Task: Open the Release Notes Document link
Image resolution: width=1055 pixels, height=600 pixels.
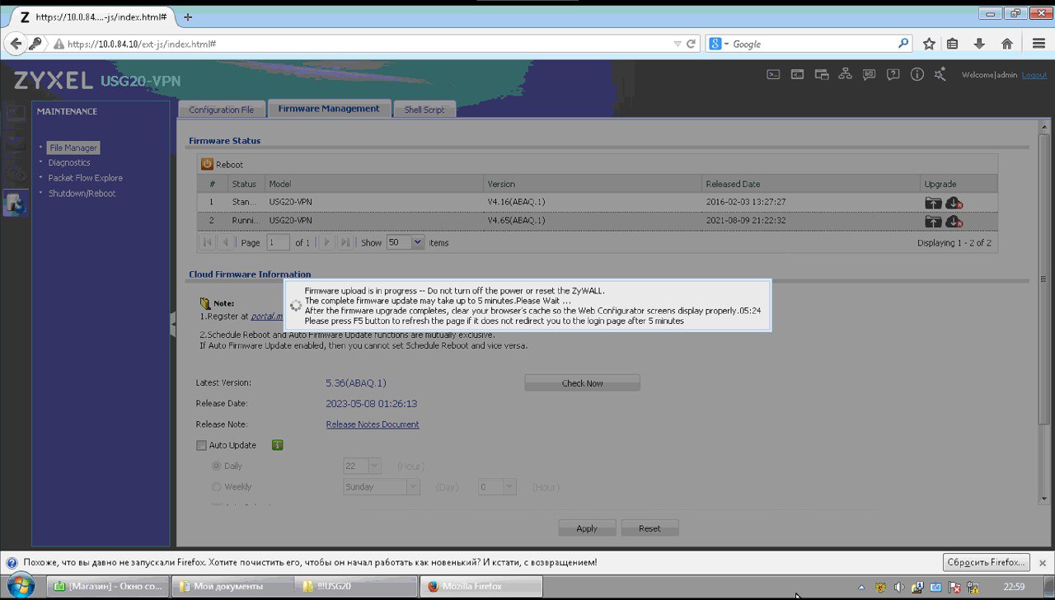Action: [x=373, y=424]
